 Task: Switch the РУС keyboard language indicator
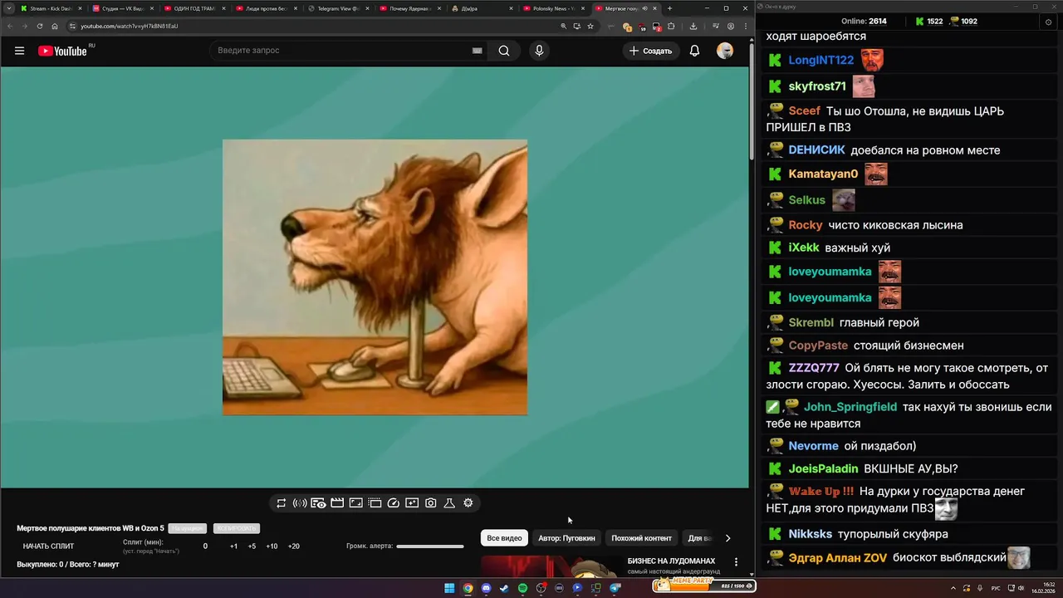coord(996,588)
